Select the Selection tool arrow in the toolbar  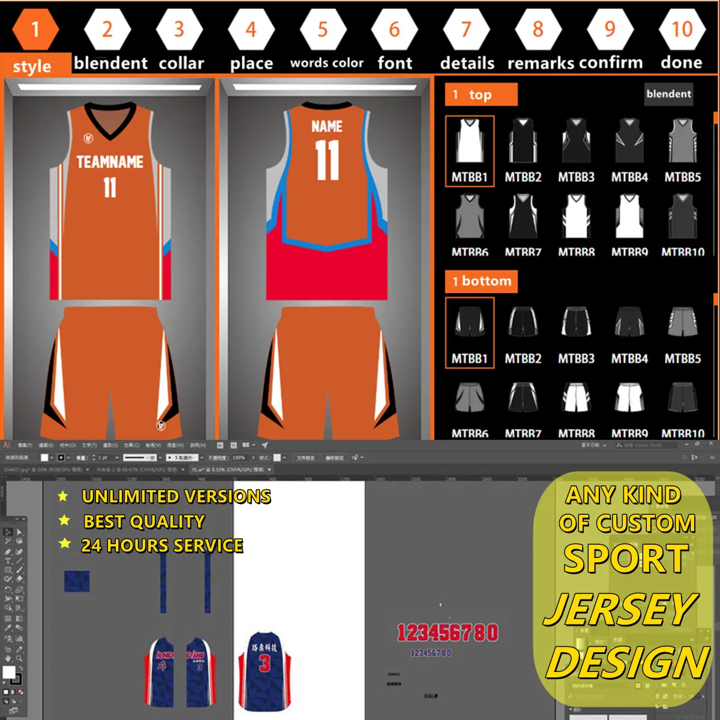8,532
